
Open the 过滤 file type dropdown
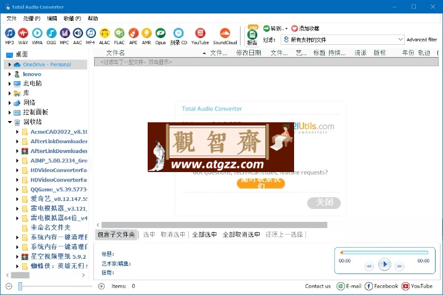(342, 39)
